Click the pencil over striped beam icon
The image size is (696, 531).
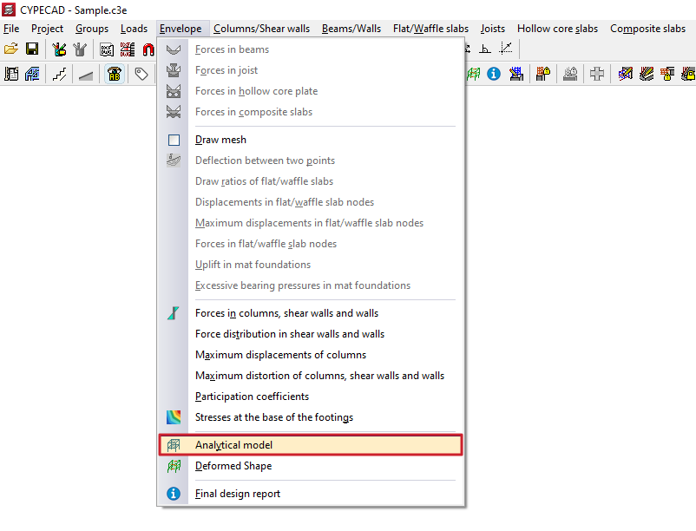(x=647, y=74)
